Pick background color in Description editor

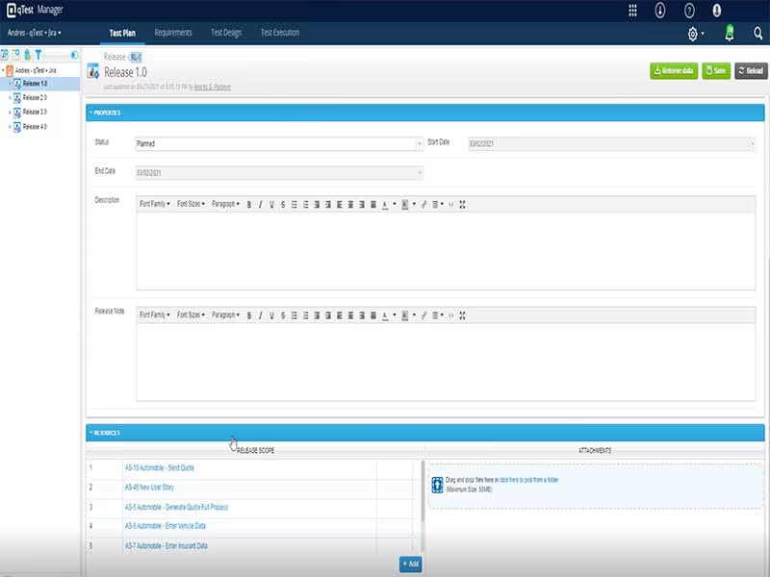(404, 205)
